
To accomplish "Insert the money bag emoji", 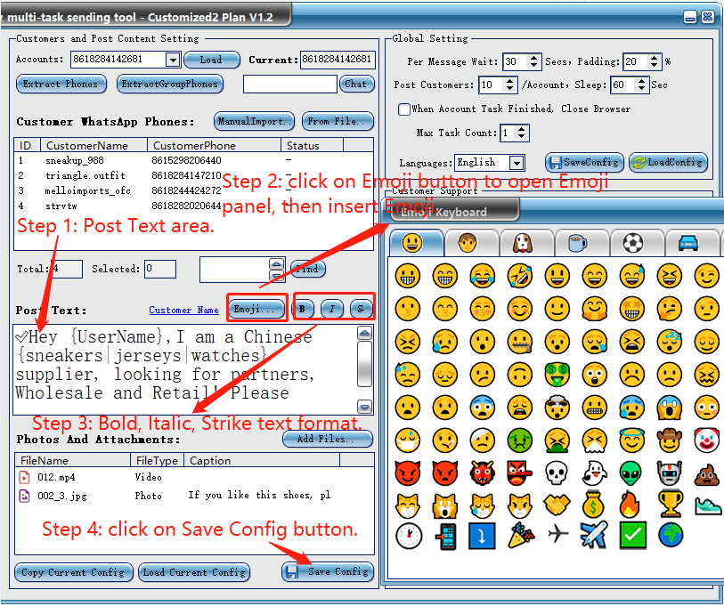I will (x=594, y=505).
